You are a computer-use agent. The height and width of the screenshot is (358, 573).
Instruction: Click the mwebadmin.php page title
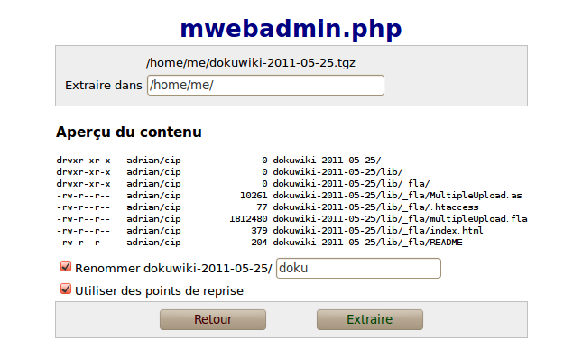click(x=291, y=29)
